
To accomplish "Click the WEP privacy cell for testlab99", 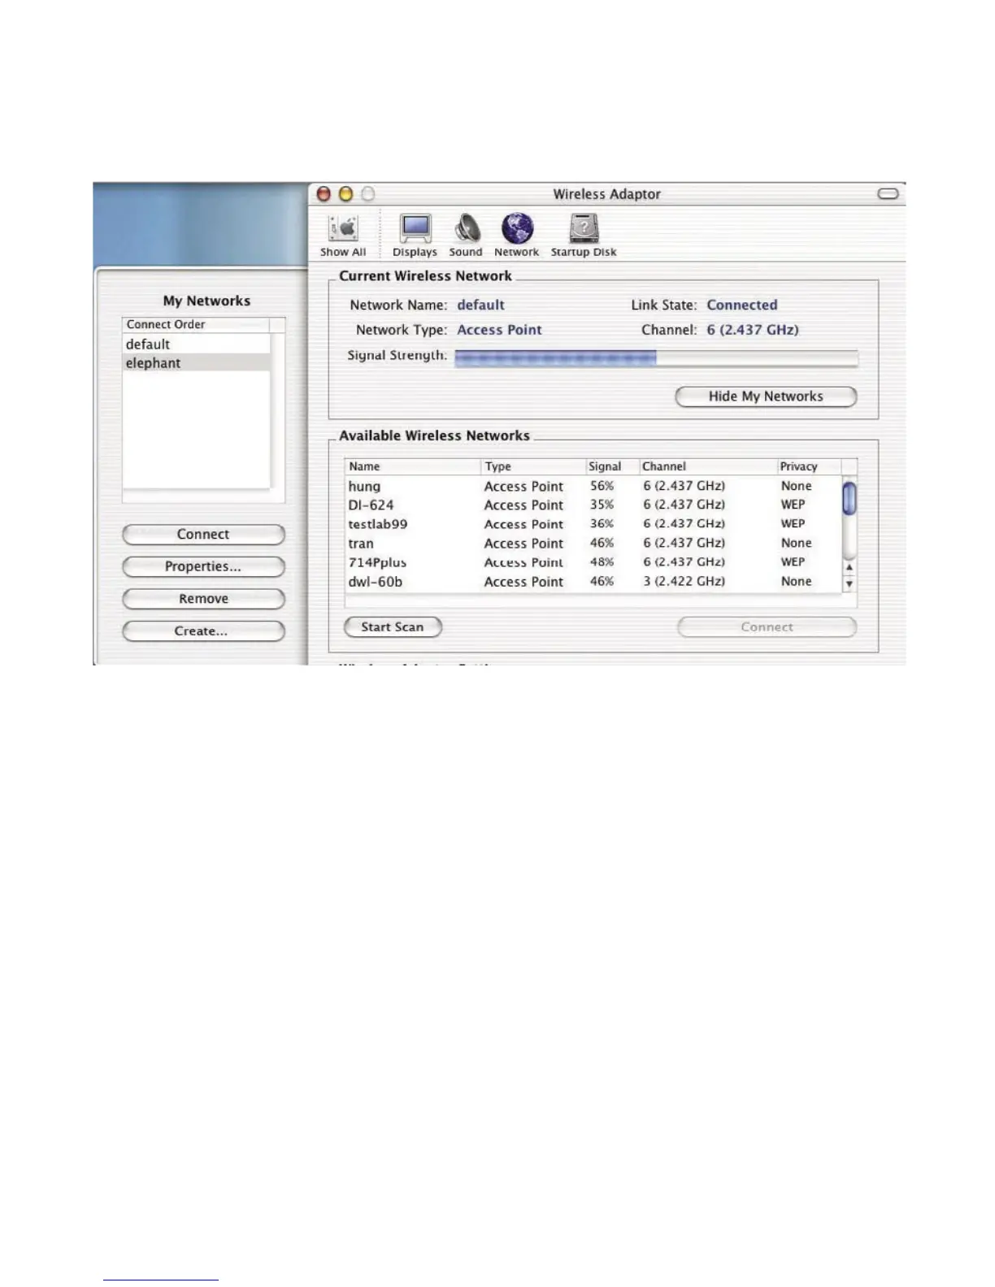I will (793, 524).
